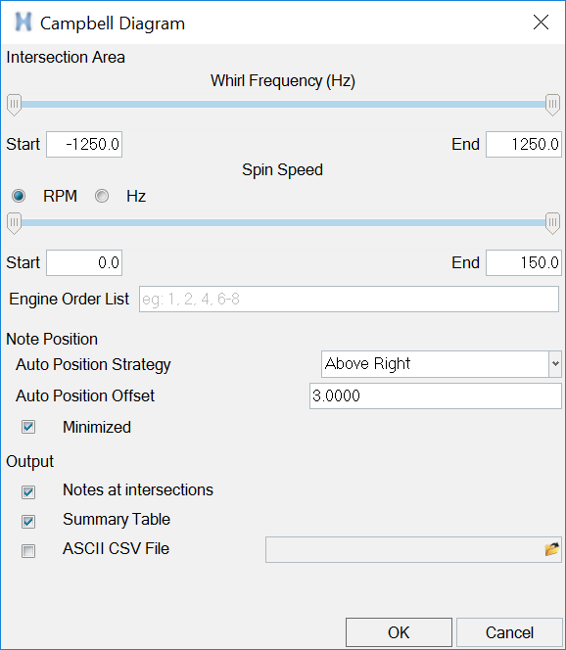Image resolution: width=566 pixels, height=650 pixels.
Task: Close the Campbell Diagram dialog
Action: coord(541,23)
